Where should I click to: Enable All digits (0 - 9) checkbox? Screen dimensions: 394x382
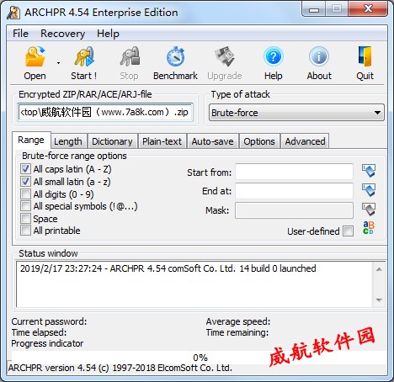[25, 194]
